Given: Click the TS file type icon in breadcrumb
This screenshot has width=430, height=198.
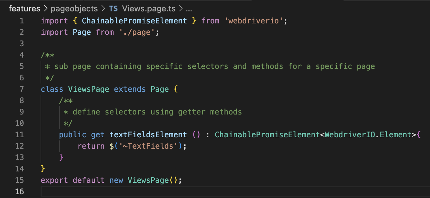Looking at the screenshot, I should point(113,9).
